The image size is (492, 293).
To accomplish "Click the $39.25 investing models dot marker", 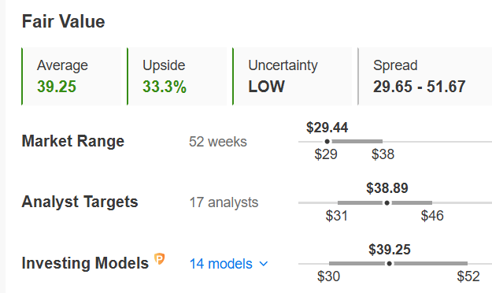I will pyautogui.click(x=389, y=264).
